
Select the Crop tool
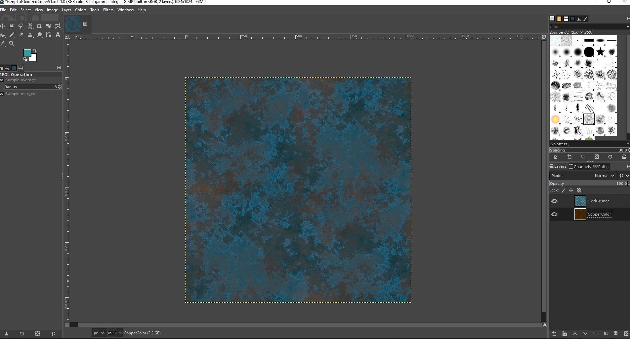click(x=39, y=26)
